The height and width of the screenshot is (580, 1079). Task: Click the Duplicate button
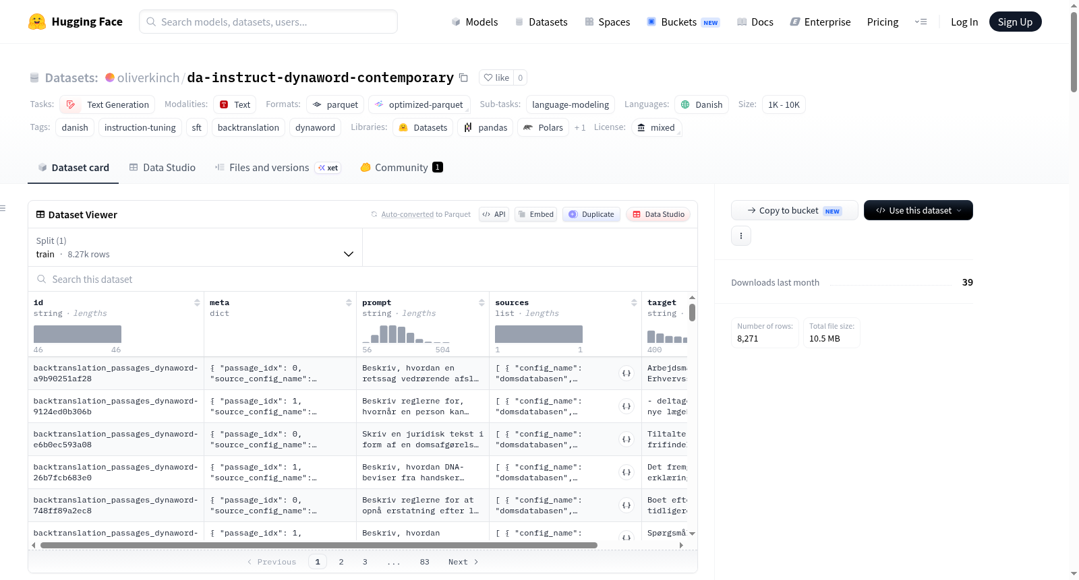[591, 214]
